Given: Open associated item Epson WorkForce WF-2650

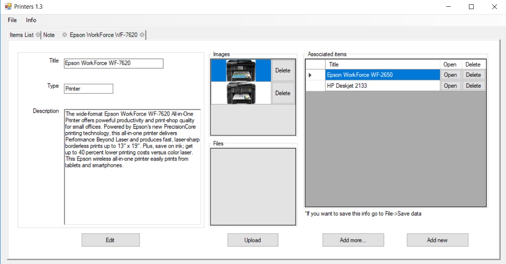Looking at the screenshot, I should pyautogui.click(x=450, y=75).
